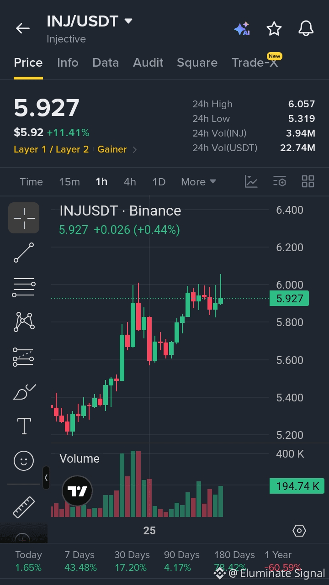The height and width of the screenshot is (585, 329).
Task: Click the INJUSDT · Binance chart title
Action: click(120, 211)
